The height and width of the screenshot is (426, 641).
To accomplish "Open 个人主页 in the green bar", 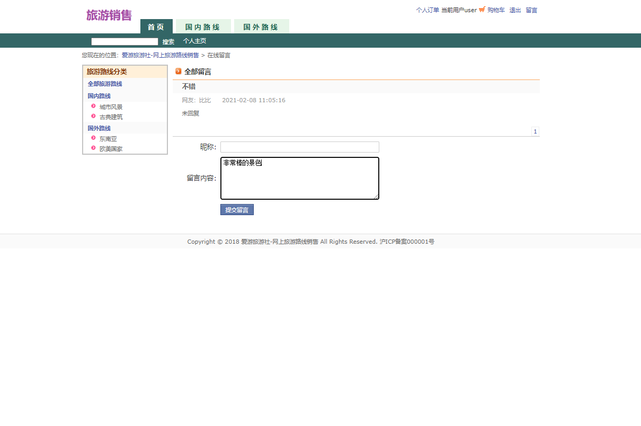I will 195,41.
